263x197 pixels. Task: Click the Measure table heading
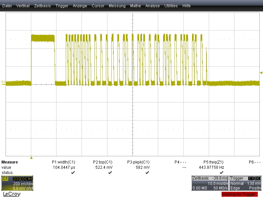click(10, 162)
